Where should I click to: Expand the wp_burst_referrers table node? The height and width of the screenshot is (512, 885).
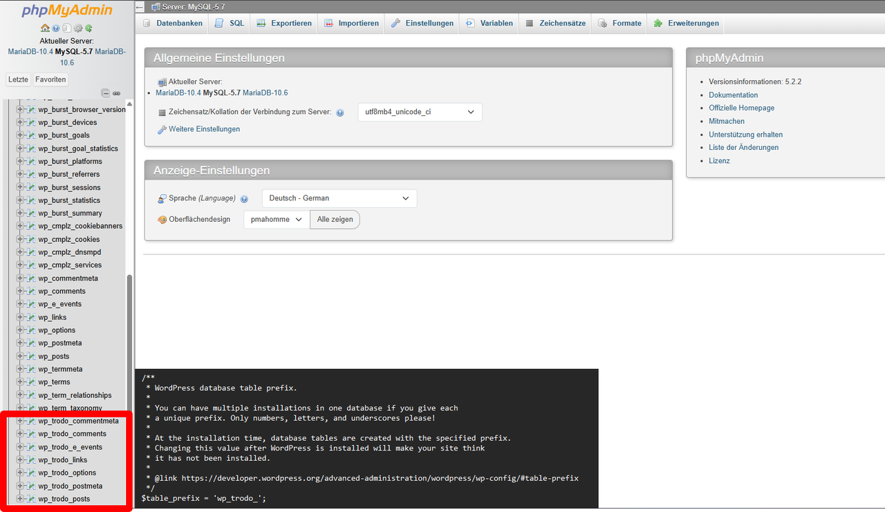pyautogui.click(x=20, y=174)
